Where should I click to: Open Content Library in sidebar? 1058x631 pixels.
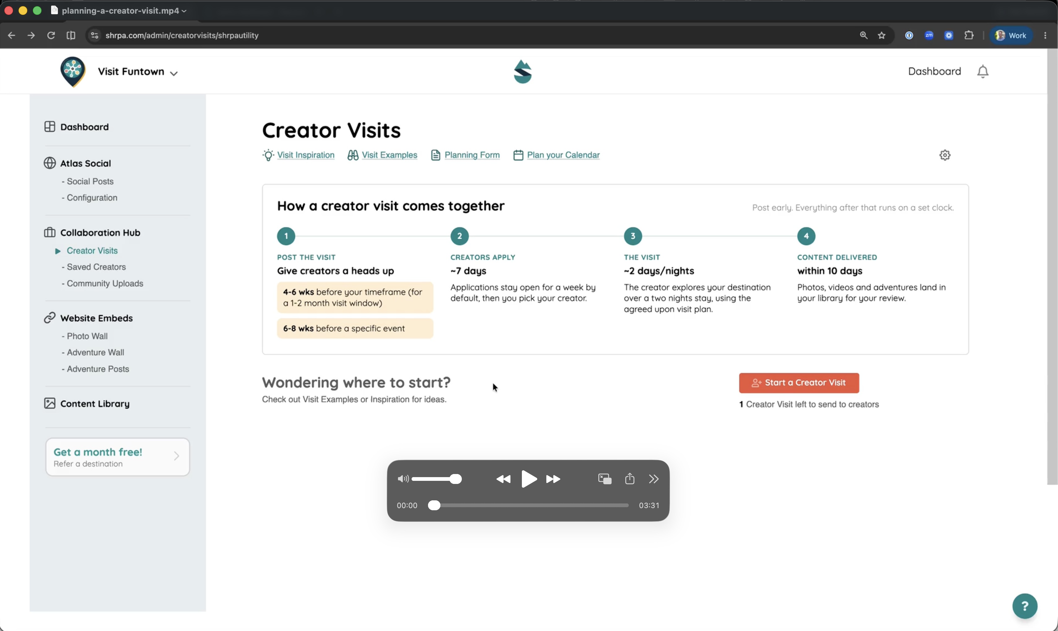(87, 403)
